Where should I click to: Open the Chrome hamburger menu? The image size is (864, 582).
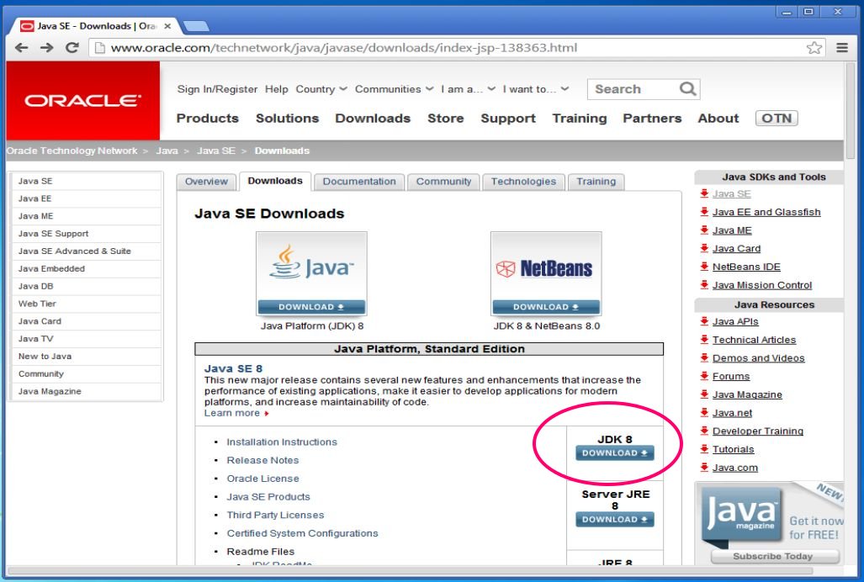(x=842, y=48)
